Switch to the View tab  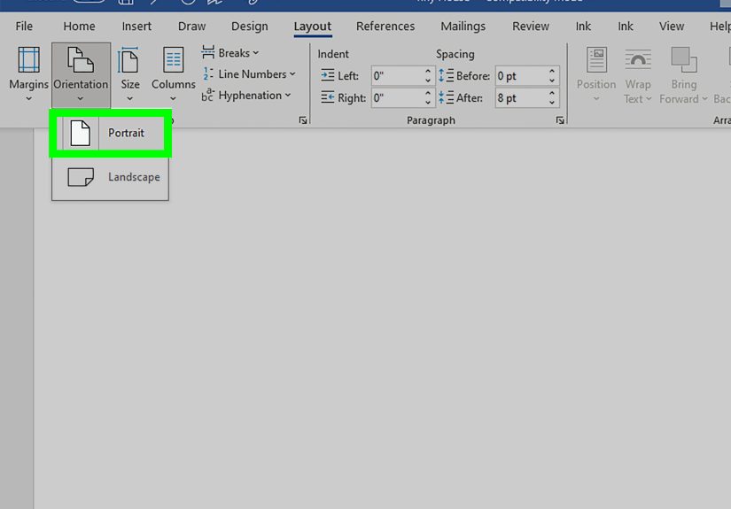(x=672, y=26)
